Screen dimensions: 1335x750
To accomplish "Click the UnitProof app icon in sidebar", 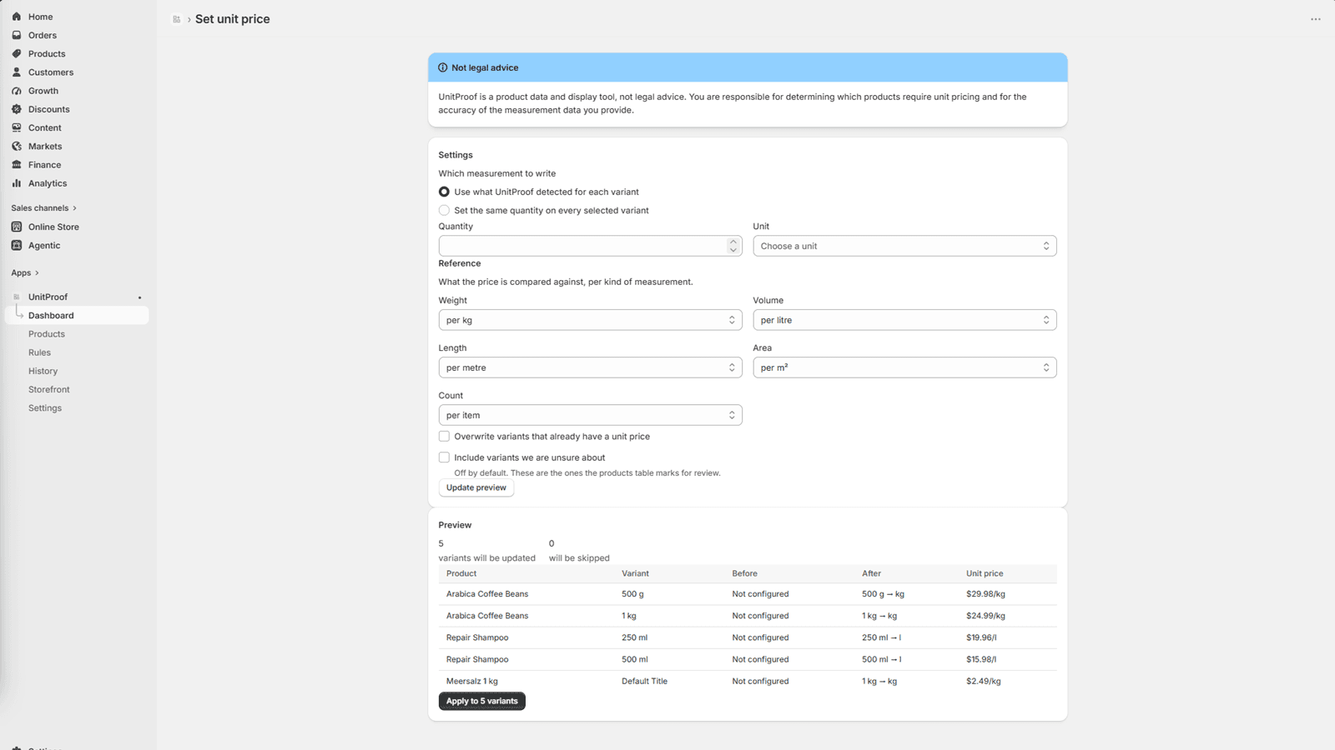I will click(x=17, y=297).
